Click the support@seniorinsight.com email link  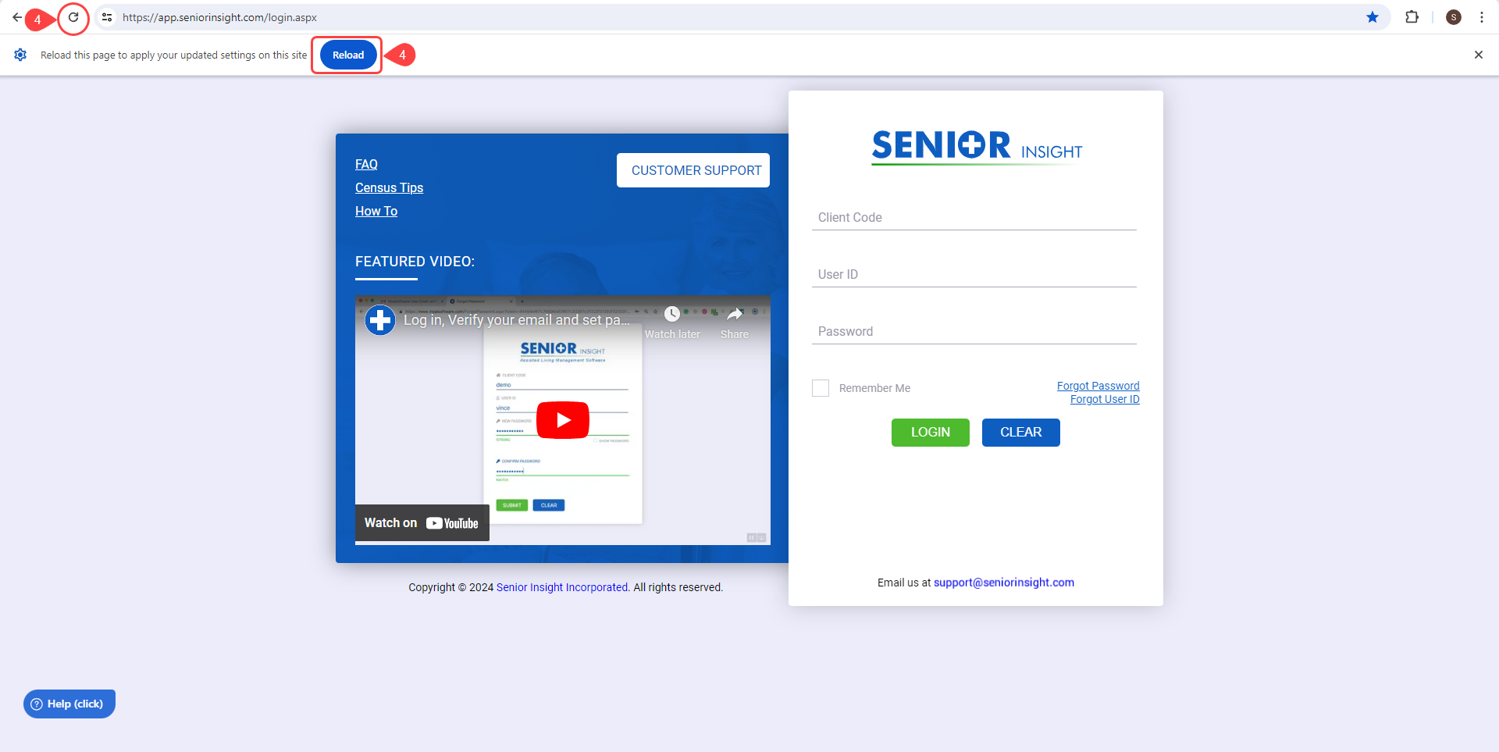(1004, 583)
